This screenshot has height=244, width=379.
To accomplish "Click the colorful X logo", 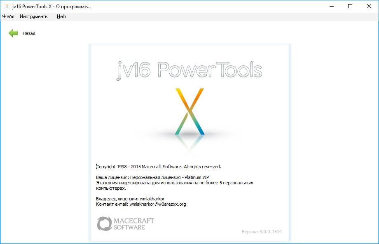I will 189,112.
